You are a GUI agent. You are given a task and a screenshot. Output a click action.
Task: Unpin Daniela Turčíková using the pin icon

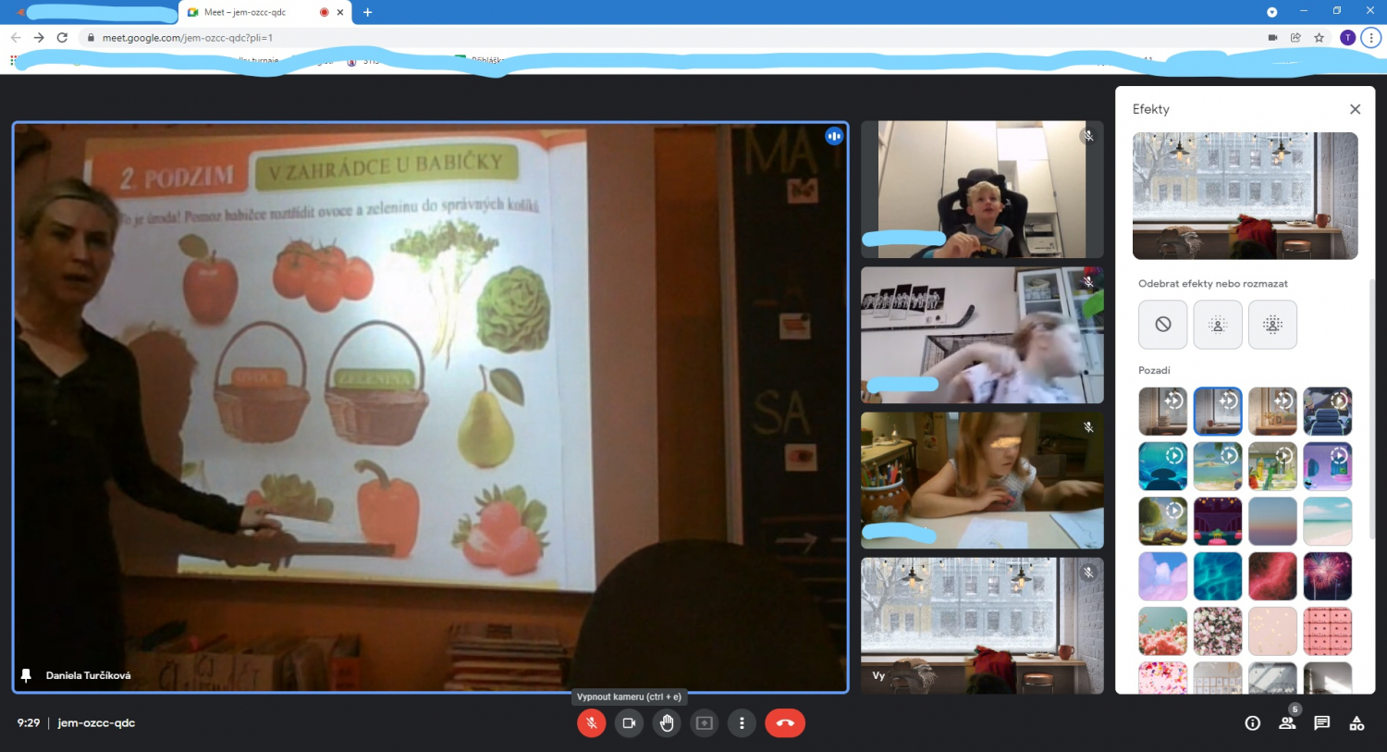(x=26, y=675)
